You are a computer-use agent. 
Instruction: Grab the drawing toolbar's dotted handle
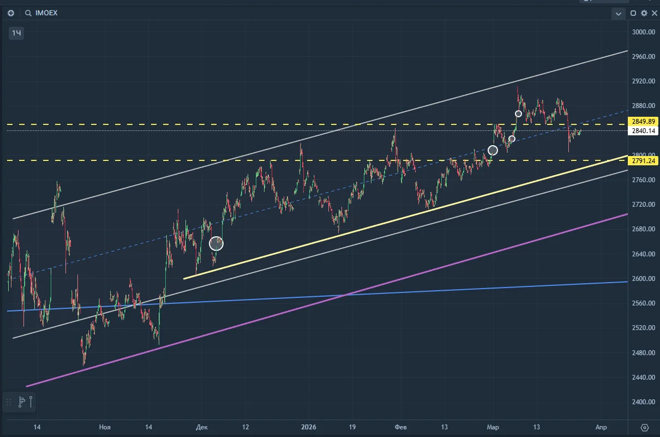click(x=9, y=403)
